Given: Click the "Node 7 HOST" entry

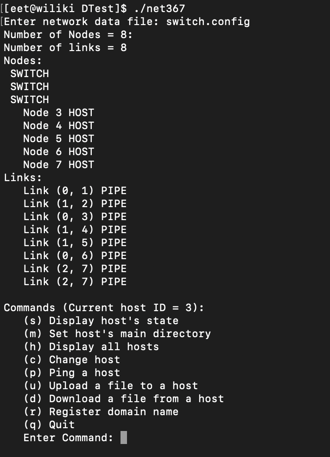Looking at the screenshot, I should pos(58,164).
